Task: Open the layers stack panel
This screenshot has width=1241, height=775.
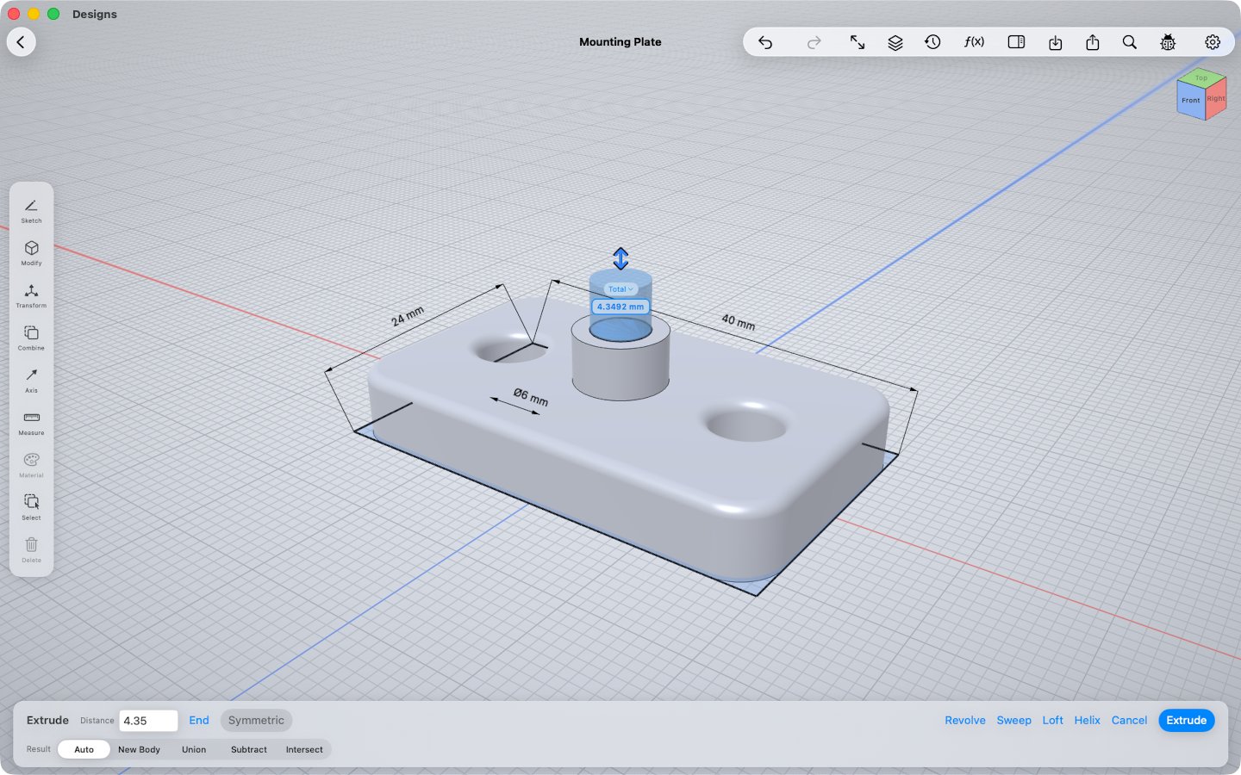Action: tap(895, 42)
